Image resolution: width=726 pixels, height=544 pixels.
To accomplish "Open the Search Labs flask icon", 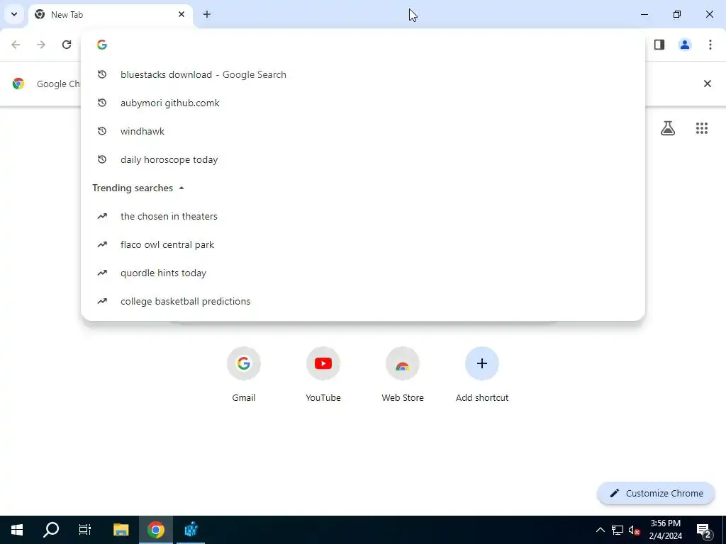I will tap(668, 128).
